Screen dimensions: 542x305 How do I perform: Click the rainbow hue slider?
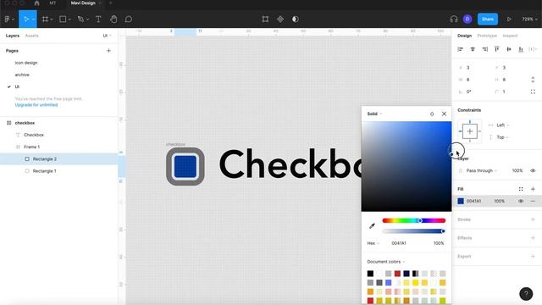414,220
